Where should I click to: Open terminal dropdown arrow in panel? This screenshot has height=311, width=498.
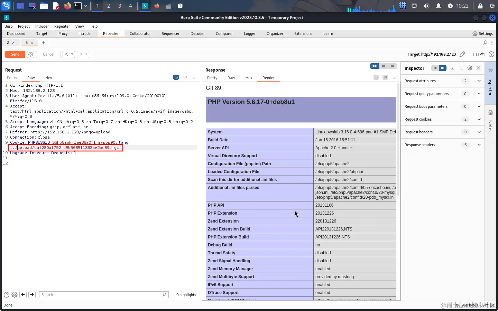tap(86, 6)
